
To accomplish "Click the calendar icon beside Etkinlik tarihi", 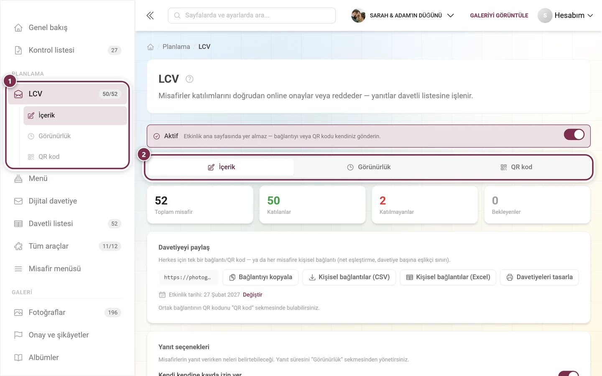I will pyautogui.click(x=162, y=295).
